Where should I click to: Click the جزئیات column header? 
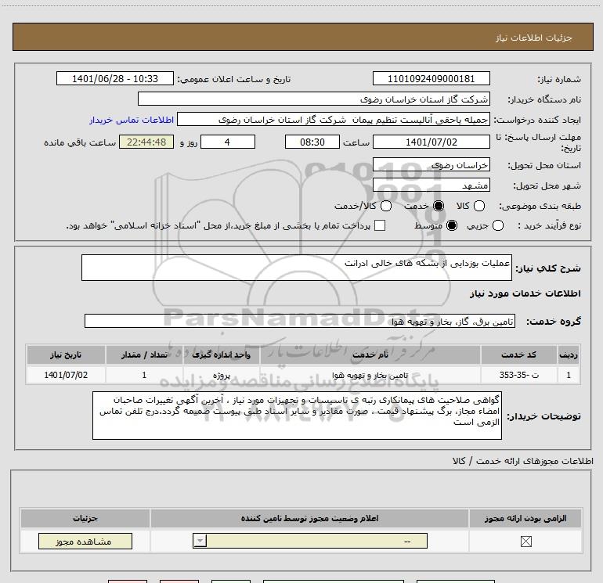point(85,518)
